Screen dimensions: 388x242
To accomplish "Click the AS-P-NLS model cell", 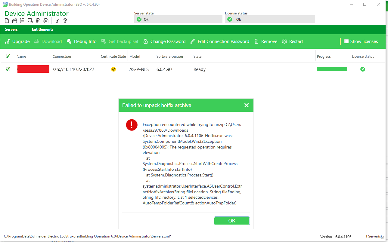I will click(139, 69).
